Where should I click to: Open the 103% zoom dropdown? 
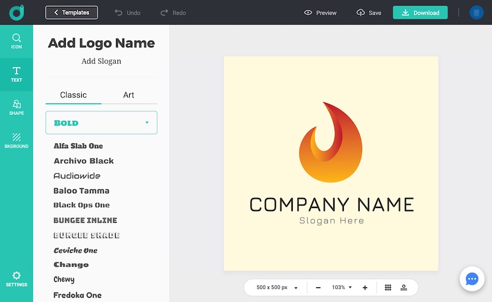click(x=342, y=287)
